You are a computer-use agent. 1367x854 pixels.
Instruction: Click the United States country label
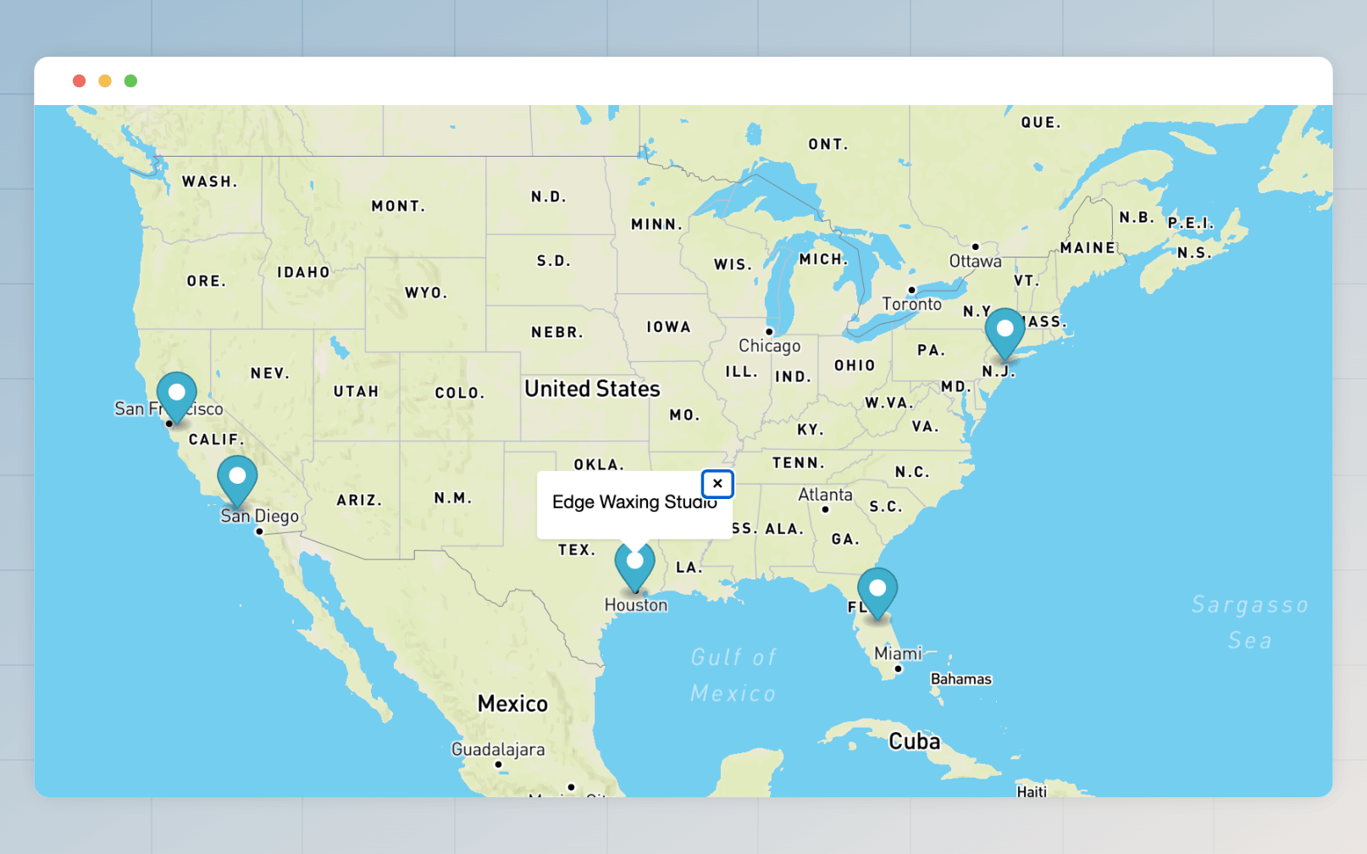pos(592,389)
